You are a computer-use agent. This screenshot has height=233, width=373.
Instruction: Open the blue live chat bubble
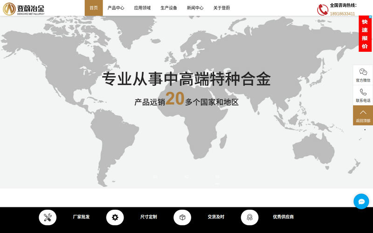361,201
